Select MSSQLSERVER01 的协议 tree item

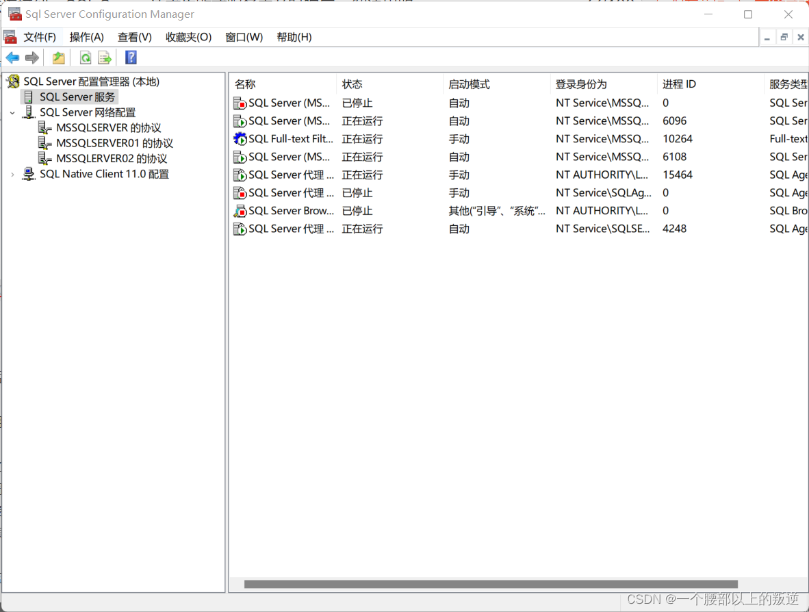pos(114,144)
